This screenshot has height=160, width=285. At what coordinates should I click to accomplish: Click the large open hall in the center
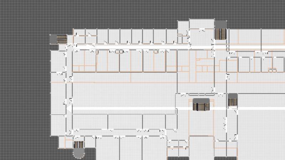point(125,94)
